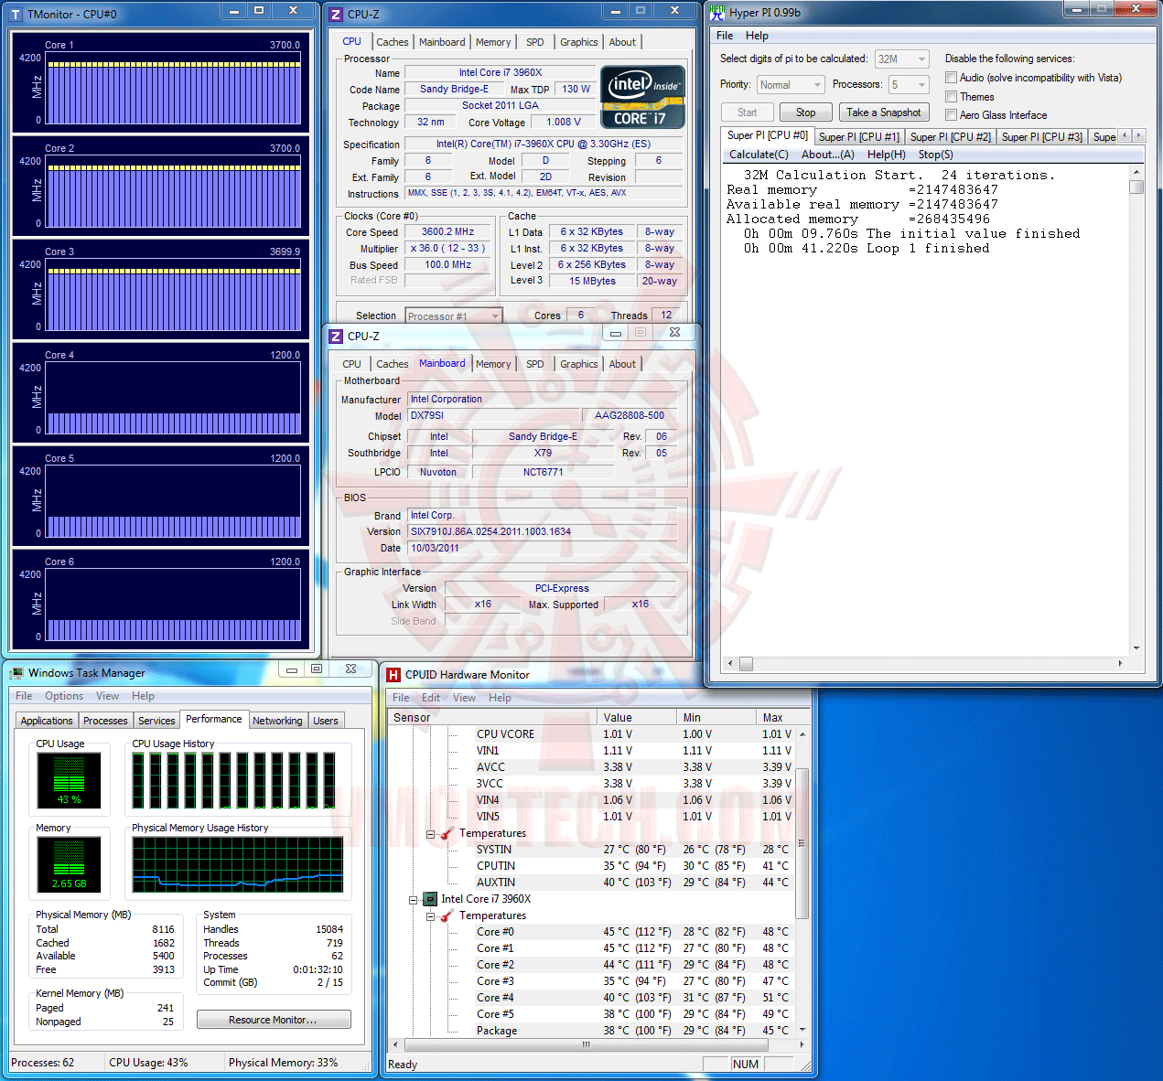The width and height of the screenshot is (1163, 1081).
Task: Open the About...(A) Super PI menu item
Action: pos(828,155)
